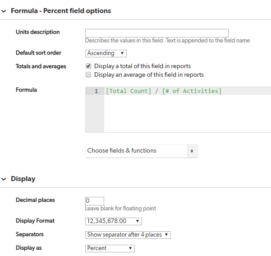
Task: Uncheck Display a total of this field
Action: 88,66
